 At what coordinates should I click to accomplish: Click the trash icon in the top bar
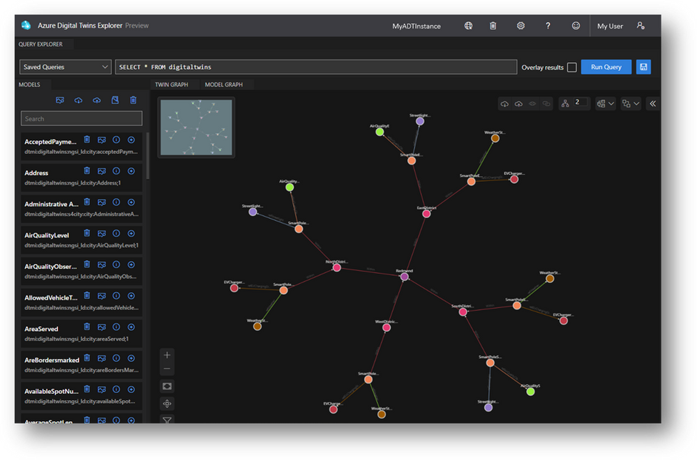(493, 26)
